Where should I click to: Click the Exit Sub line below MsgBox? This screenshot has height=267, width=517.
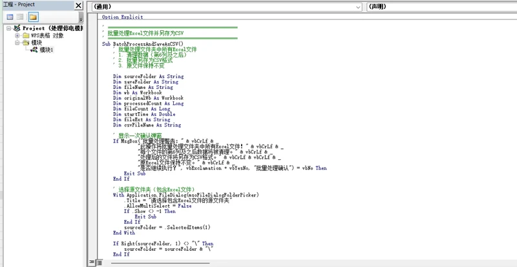(134, 173)
